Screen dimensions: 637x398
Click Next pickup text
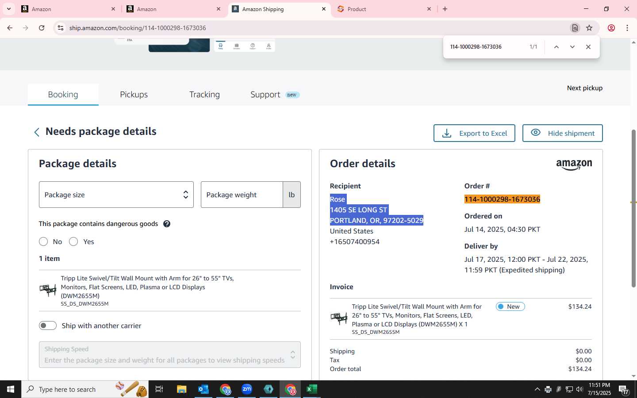(x=585, y=88)
